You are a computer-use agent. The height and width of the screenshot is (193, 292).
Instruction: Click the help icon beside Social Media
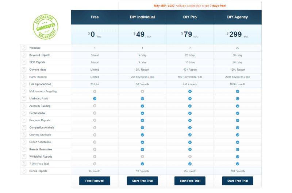(24, 113)
